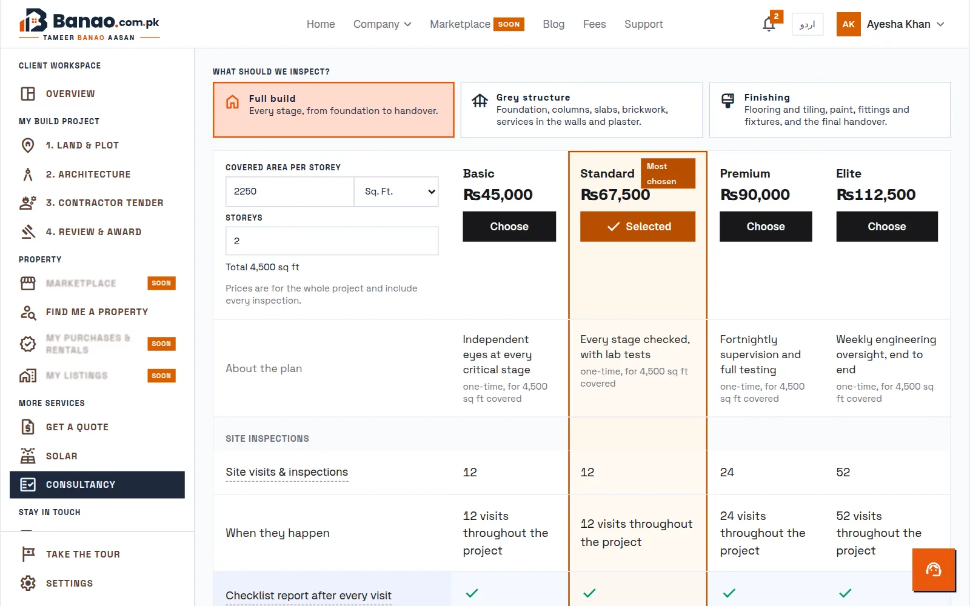Click the covered area per storey field

pos(290,191)
